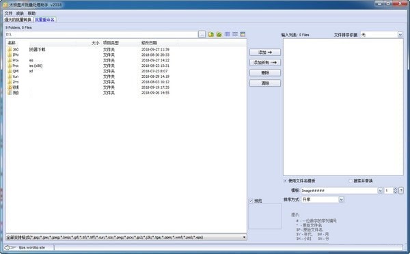Select the folder icon in the 'es (x86)' row
410x254 pixels.
(x=10, y=66)
